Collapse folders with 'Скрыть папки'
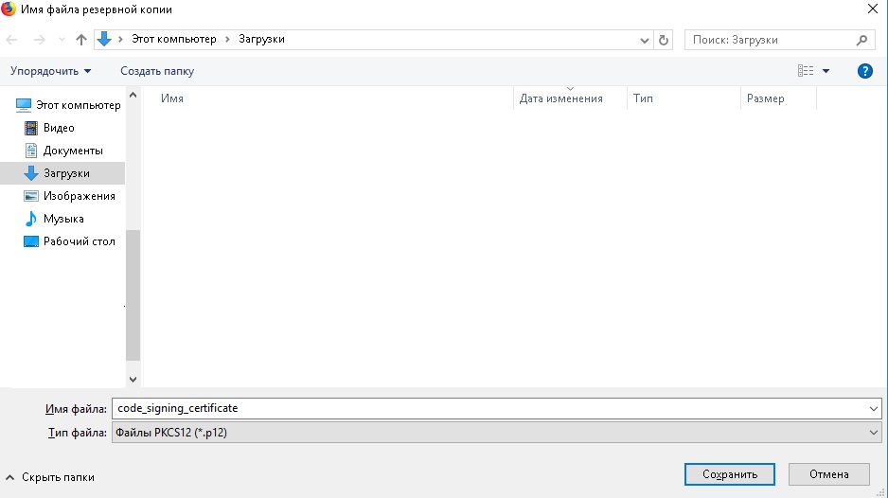 pyautogui.click(x=50, y=477)
